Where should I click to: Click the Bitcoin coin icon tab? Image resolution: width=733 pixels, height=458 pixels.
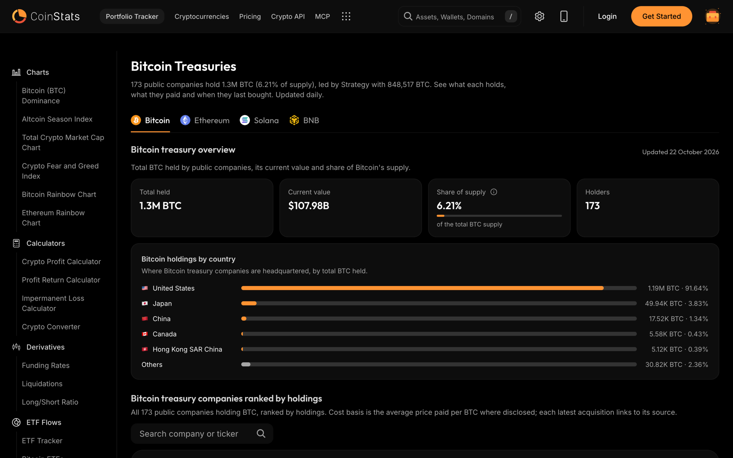tap(136, 120)
